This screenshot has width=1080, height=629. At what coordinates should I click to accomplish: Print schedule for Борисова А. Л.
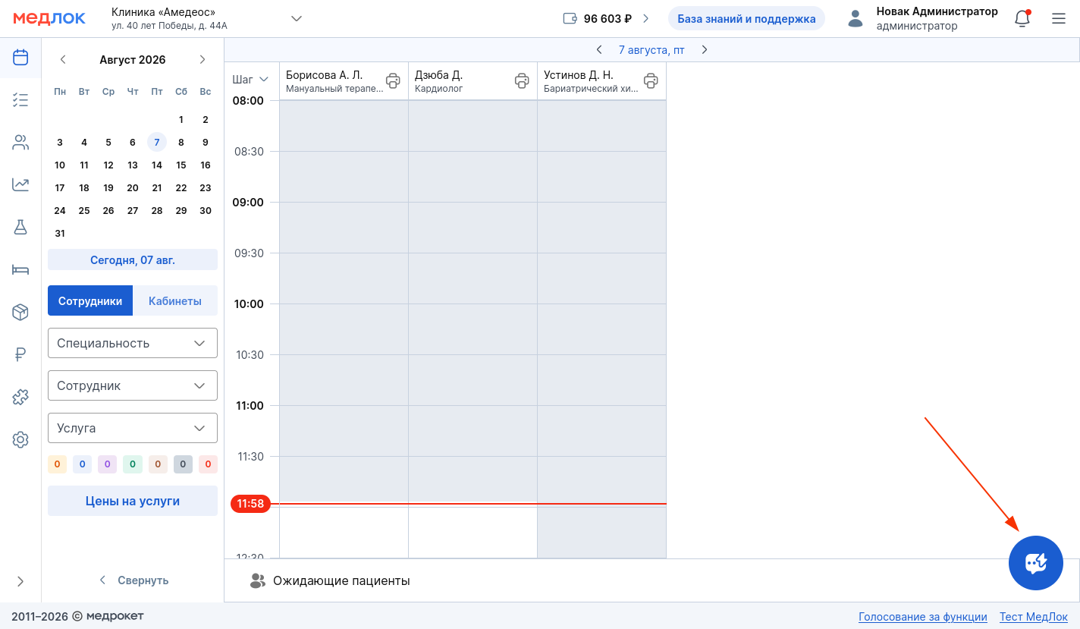coord(393,80)
